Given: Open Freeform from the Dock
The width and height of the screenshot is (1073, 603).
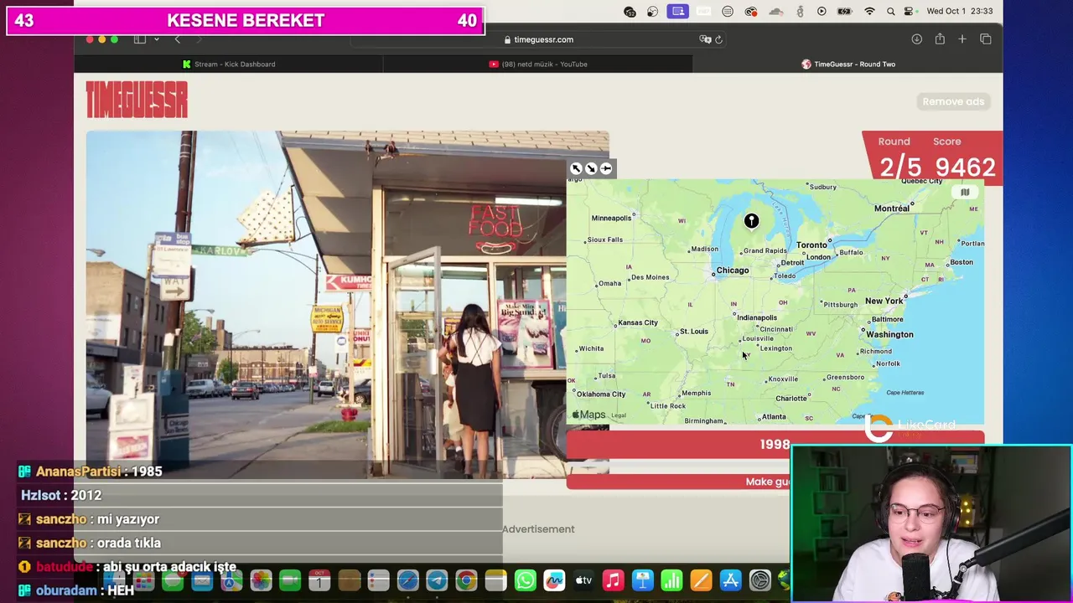Looking at the screenshot, I should coord(554,580).
